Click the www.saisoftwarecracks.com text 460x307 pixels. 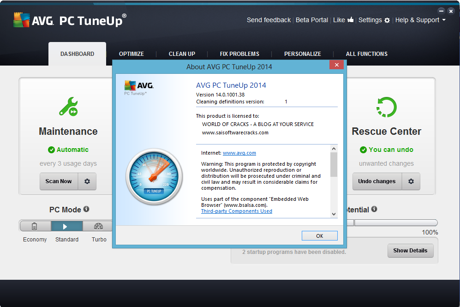click(x=235, y=132)
